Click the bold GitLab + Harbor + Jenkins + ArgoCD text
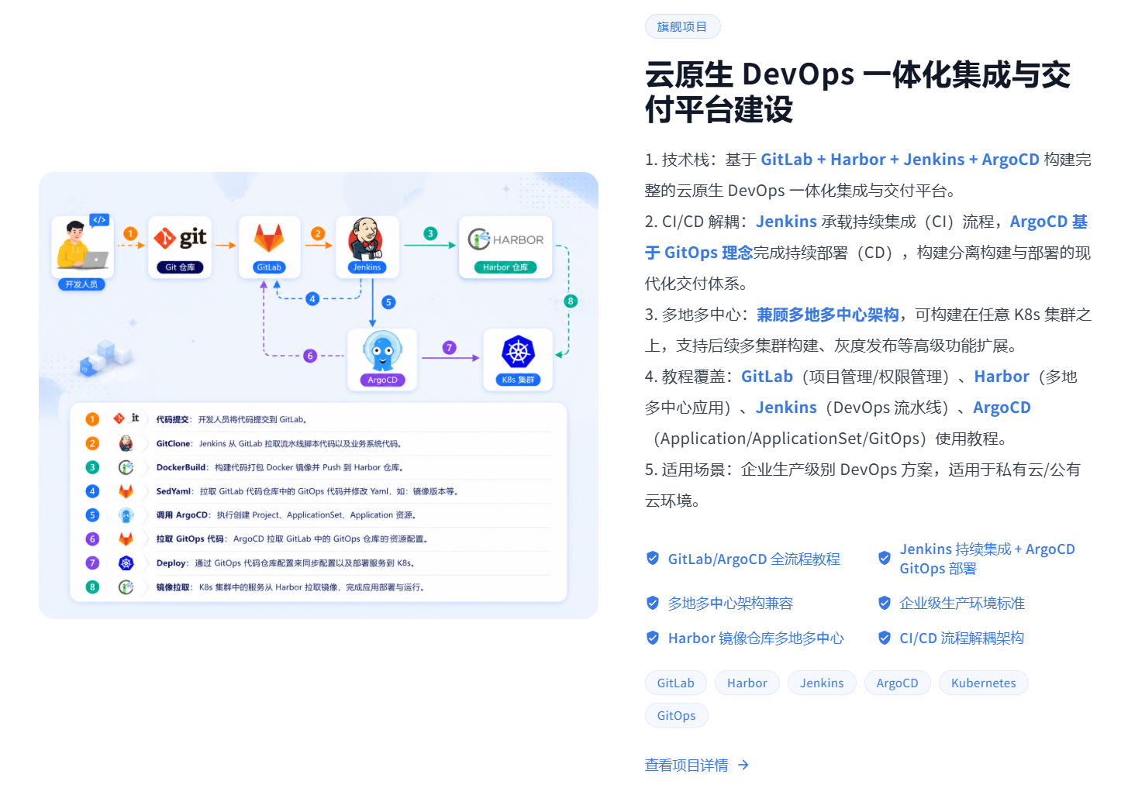Viewport: 1121px width, 788px height. (900, 160)
